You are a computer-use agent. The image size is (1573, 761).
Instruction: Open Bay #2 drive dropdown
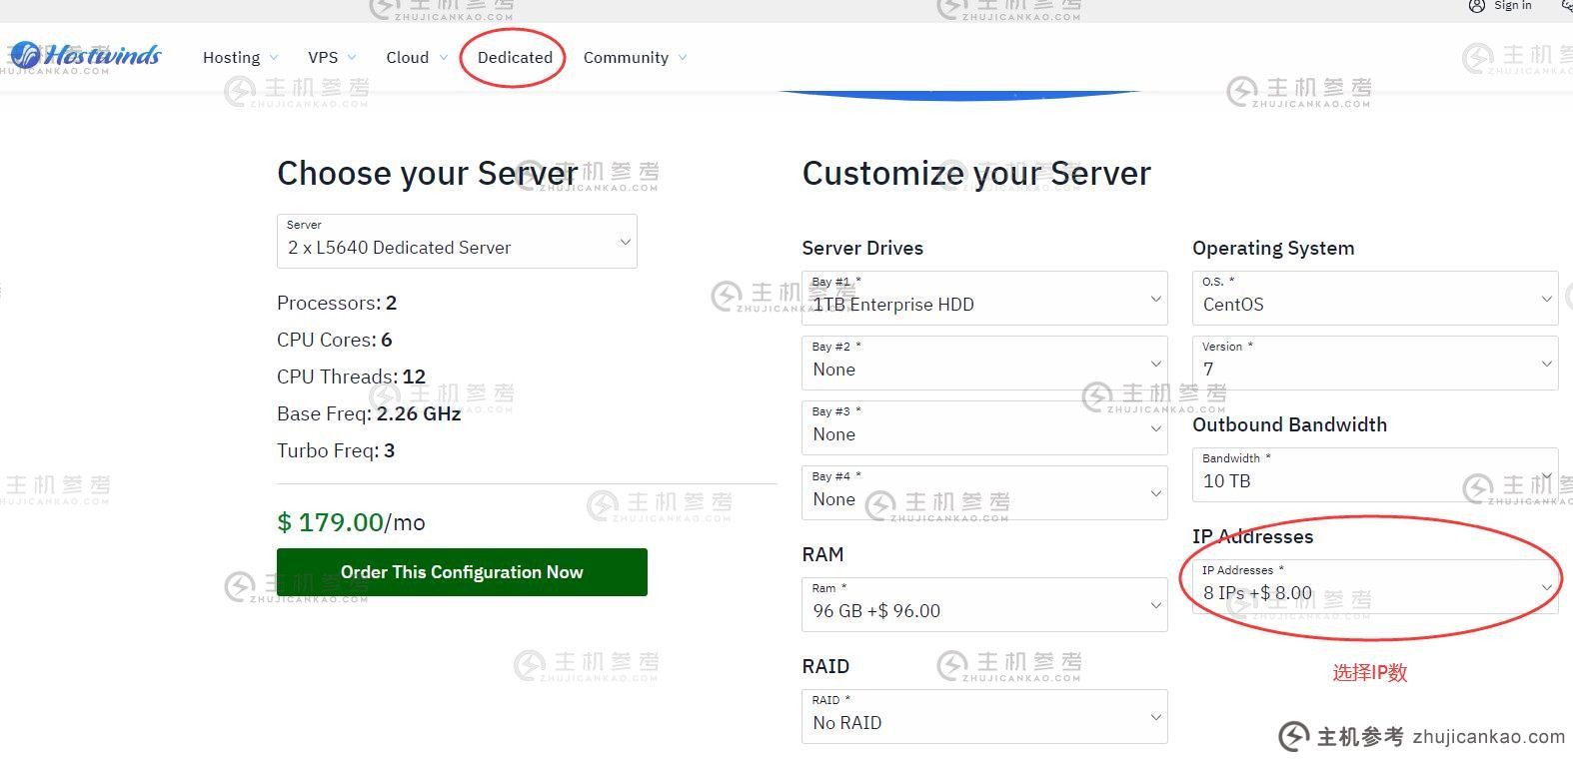(984, 363)
